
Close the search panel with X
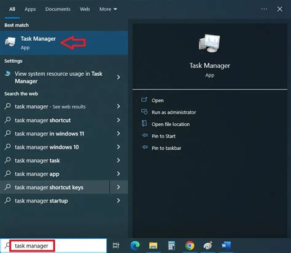[280, 9]
